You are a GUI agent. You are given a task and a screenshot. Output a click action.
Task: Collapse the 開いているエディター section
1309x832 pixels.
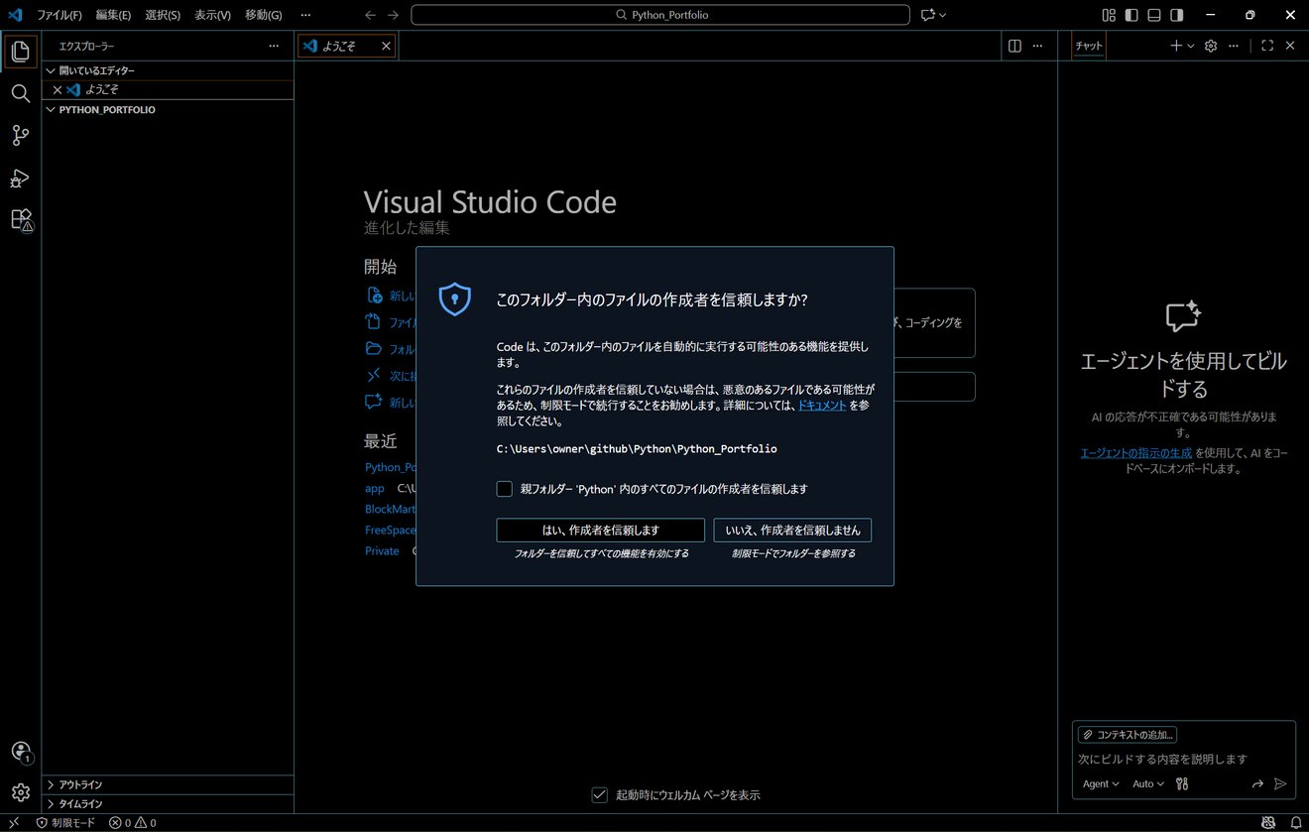pyautogui.click(x=168, y=70)
